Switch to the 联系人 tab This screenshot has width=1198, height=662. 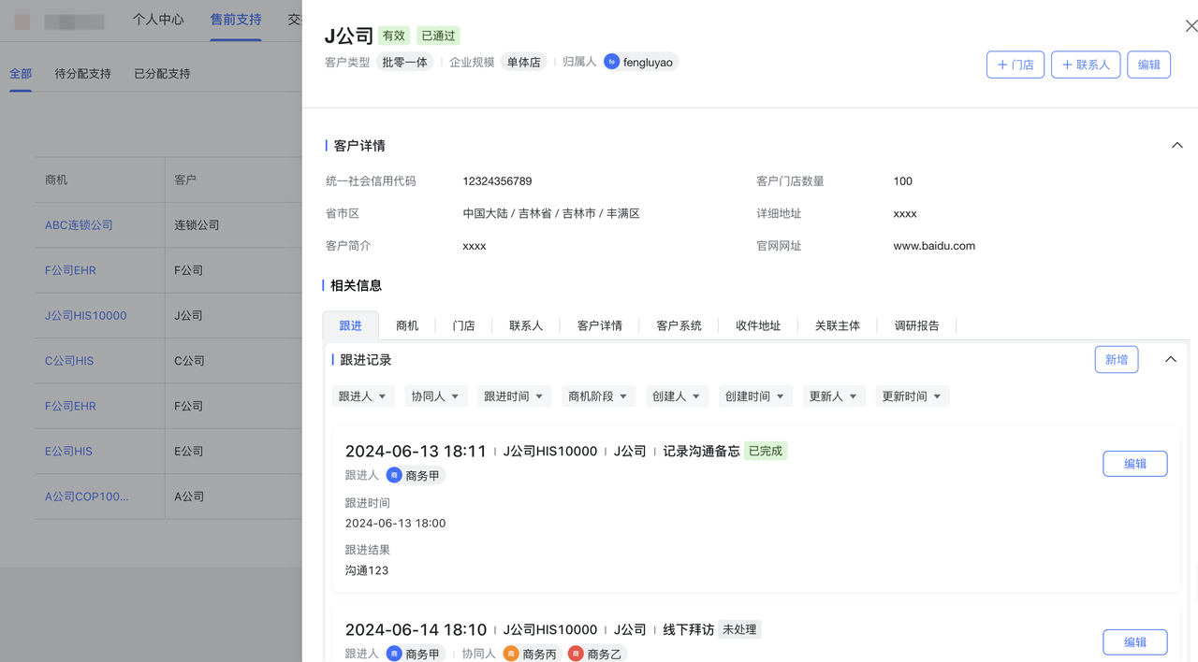click(526, 325)
